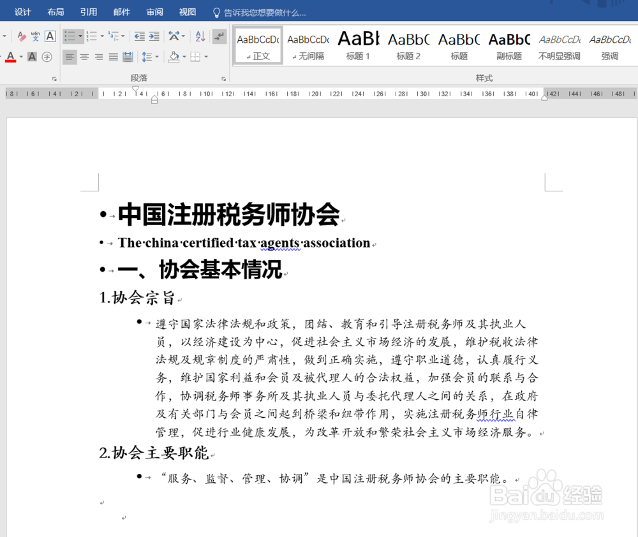
Task: Apply the 标题 2 style
Action: click(x=408, y=45)
